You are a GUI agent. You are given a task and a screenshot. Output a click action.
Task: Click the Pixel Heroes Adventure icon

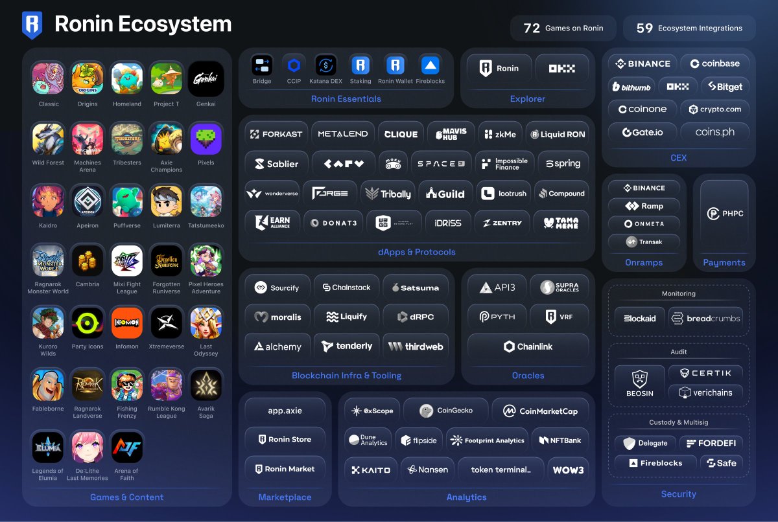206,260
